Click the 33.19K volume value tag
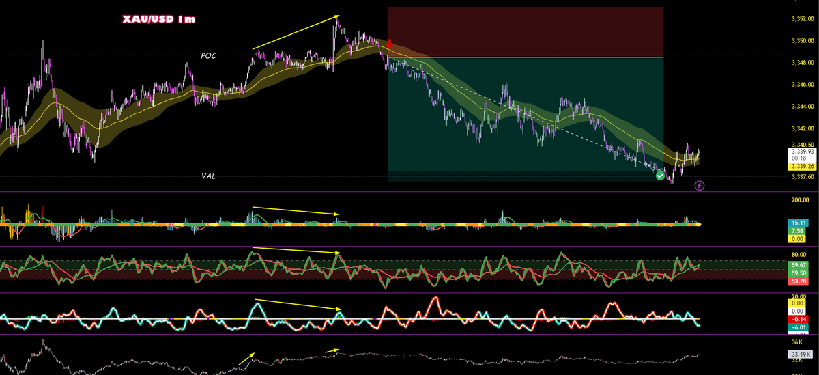Viewport: 819px width, 375px height. tap(800, 355)
